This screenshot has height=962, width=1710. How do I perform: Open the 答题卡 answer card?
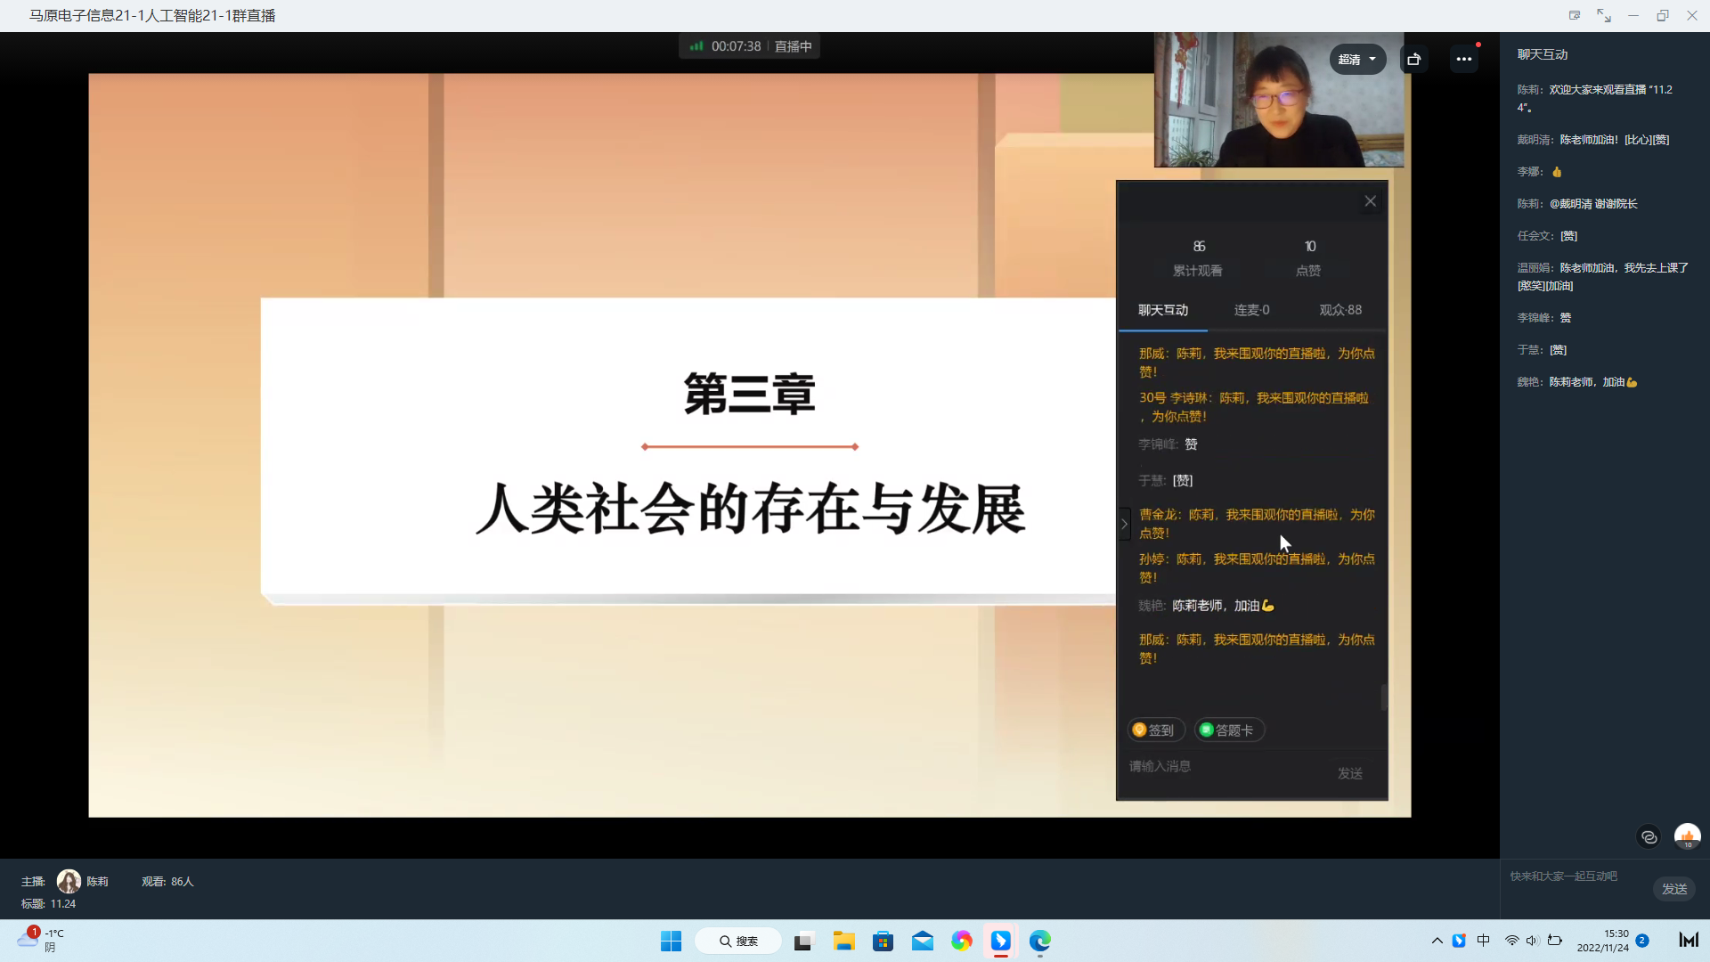pyautogui.click(x=1229, y=730)
